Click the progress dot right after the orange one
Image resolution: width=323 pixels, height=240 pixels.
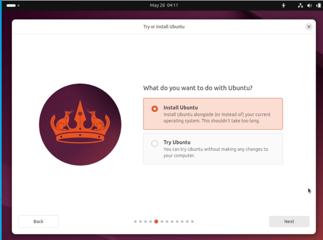[x=162, y=221]
